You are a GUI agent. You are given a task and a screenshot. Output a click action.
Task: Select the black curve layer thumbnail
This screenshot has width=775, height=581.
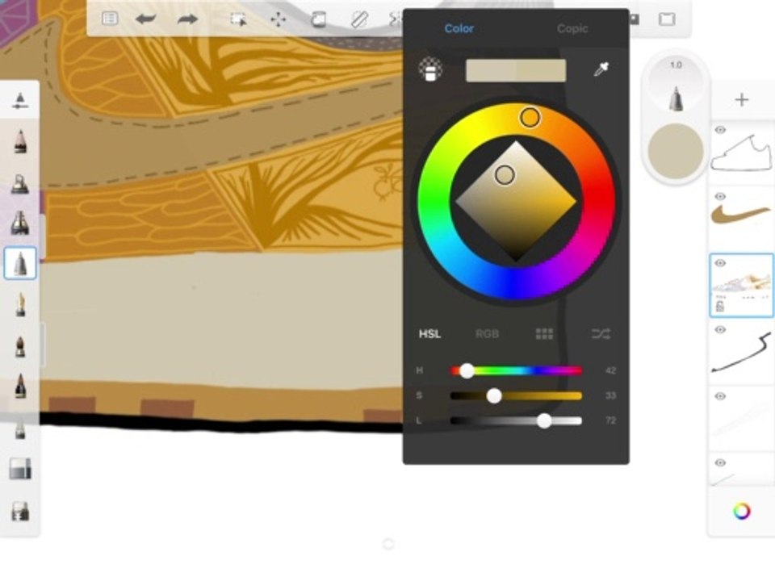(741, 353)
